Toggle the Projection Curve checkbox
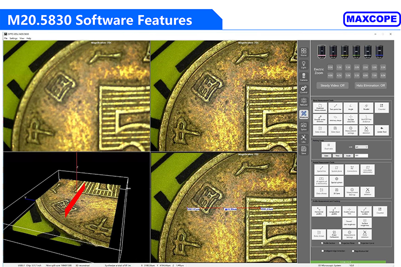This screenshot has height=267, width=401. (x=359, y=243)
